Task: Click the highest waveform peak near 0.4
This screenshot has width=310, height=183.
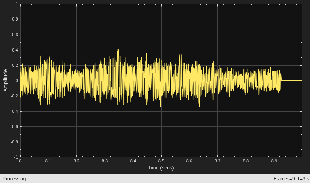Action: pyautogui.click(x=118, y=50)
